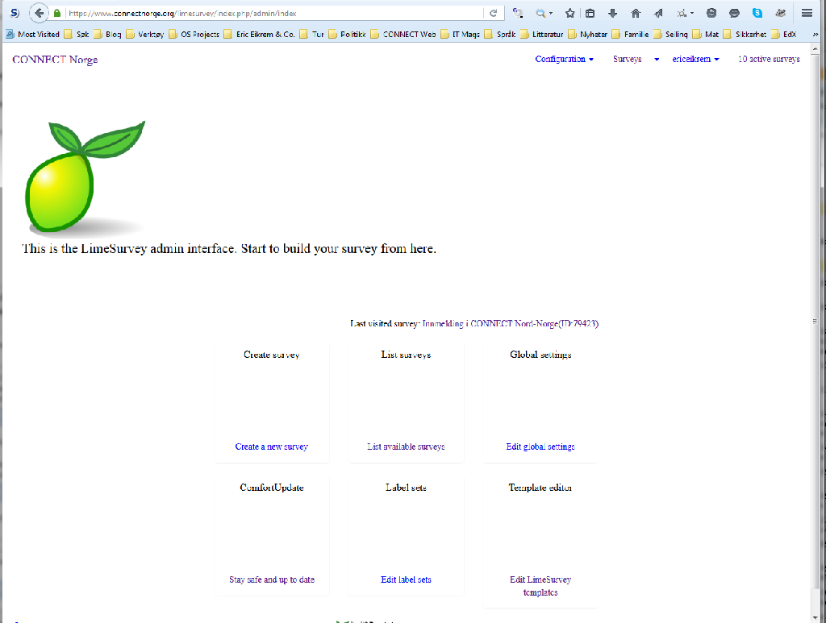Click List available surveys link
The width and height of the screenshot is (826, 623).
coord(406,446)
